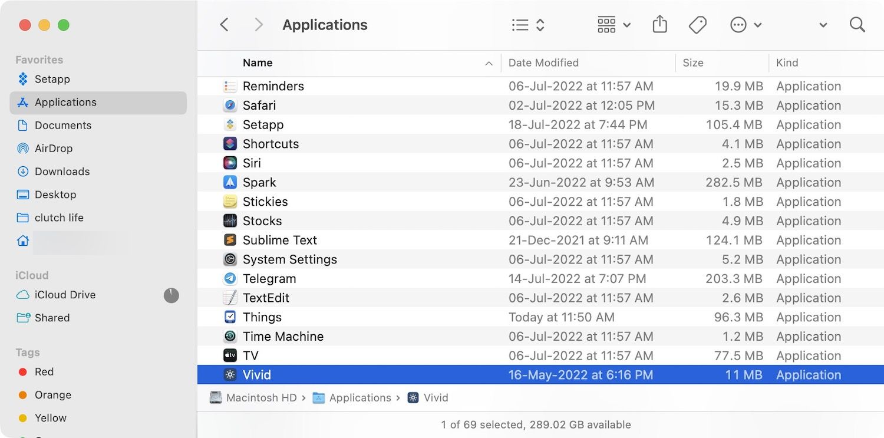Open the search magnifier icon

click(857, 25)
